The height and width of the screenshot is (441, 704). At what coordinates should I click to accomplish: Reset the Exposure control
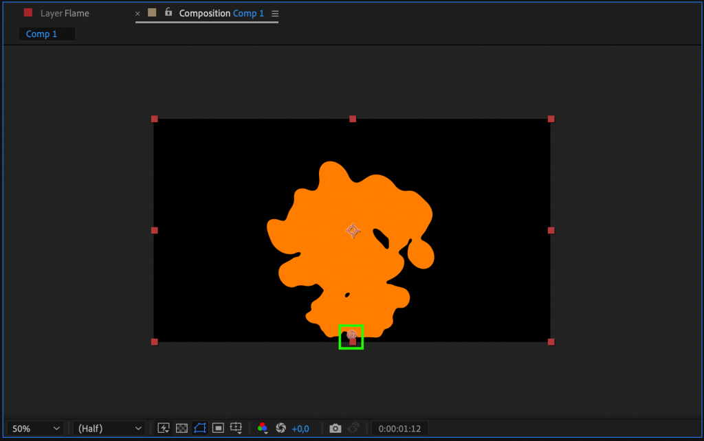pos(280,428)
